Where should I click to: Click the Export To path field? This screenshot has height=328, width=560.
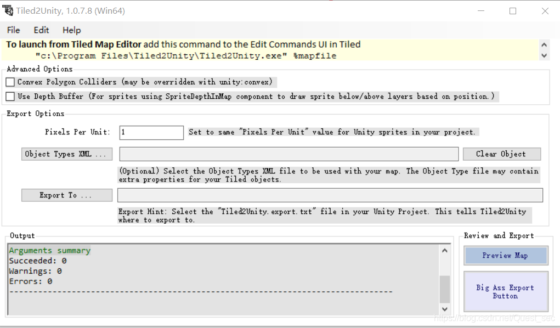coord(330,195)
